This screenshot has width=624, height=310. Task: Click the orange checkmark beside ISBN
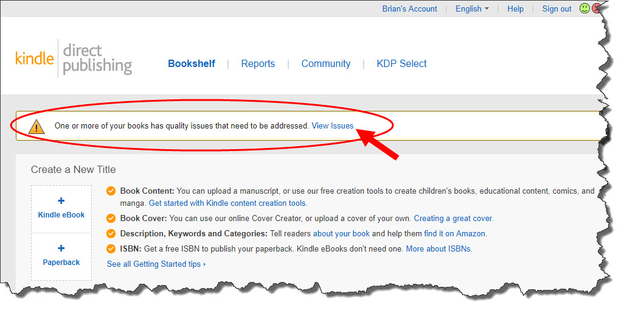coord(111,249)
